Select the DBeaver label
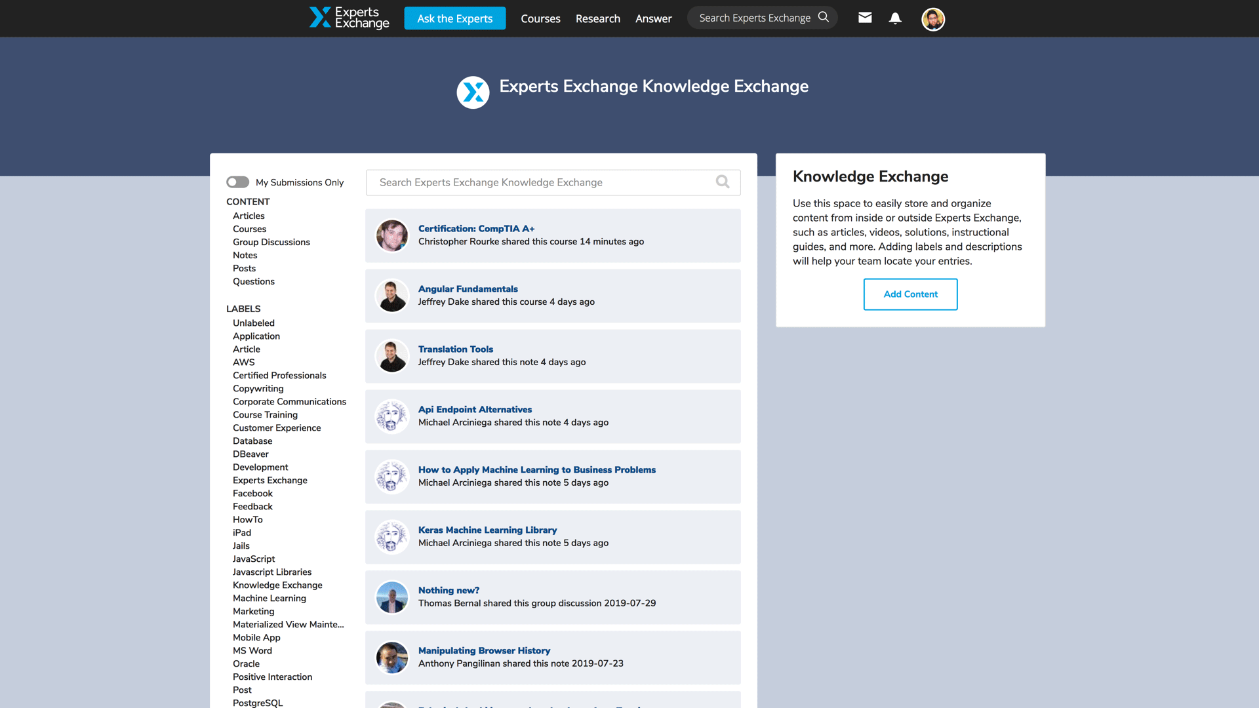Image resolution: width=1259 pixels, height=708 pixels. 250,454
